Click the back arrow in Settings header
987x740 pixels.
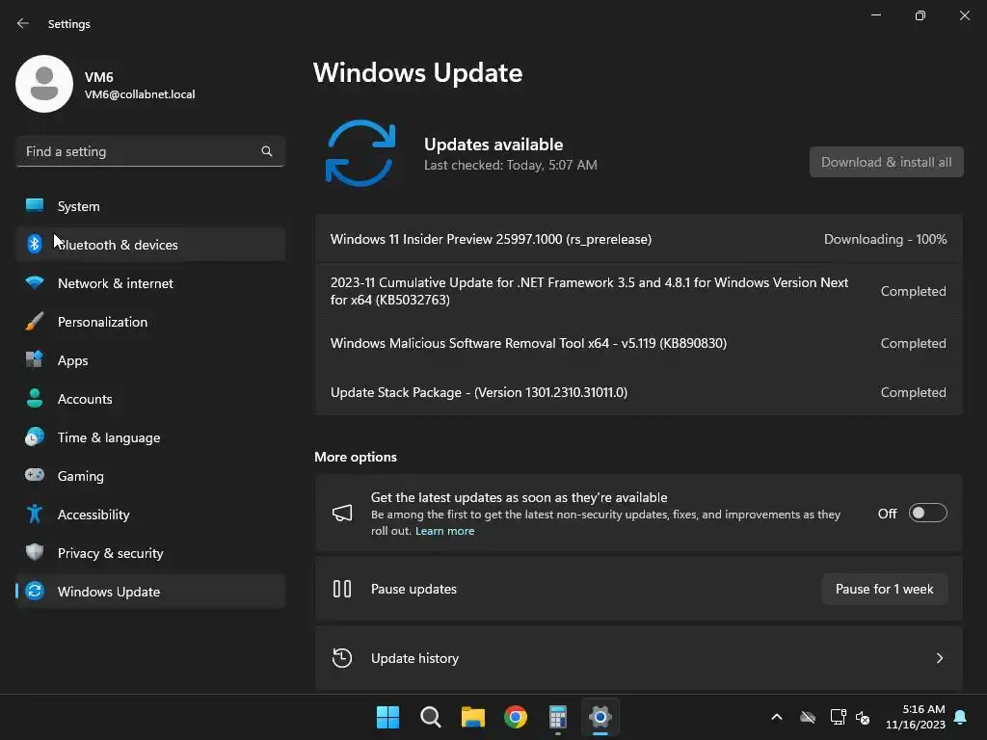point(23,23)
